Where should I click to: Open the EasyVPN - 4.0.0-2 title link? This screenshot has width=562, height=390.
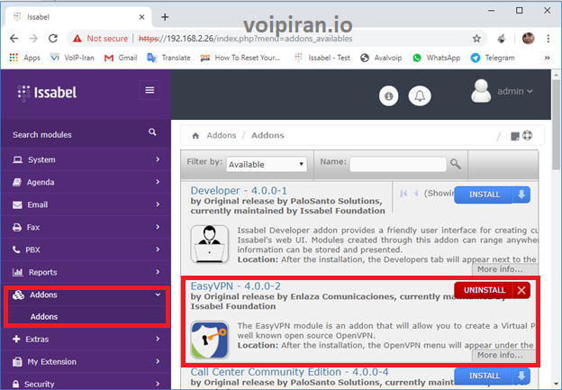coord(235,286)
